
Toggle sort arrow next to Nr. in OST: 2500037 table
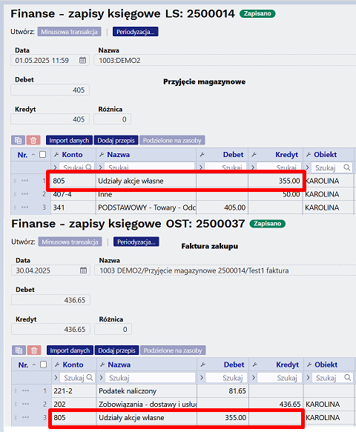pyautogui.click(x=34, y=365)
